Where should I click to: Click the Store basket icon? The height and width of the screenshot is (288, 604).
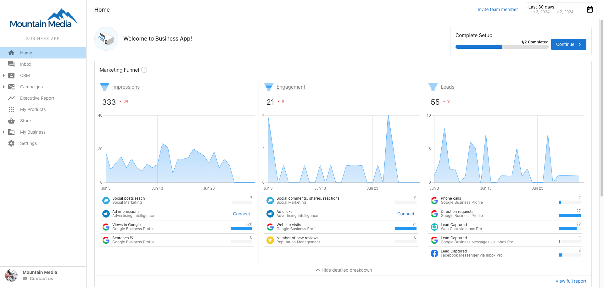coord(11,121)
